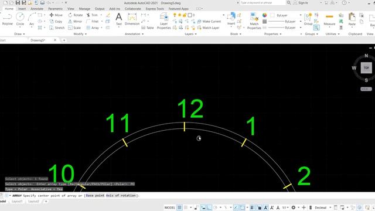Viewport: 375px width, 211px height.
Task: Click the Measure tool
Action: (329, 19)
